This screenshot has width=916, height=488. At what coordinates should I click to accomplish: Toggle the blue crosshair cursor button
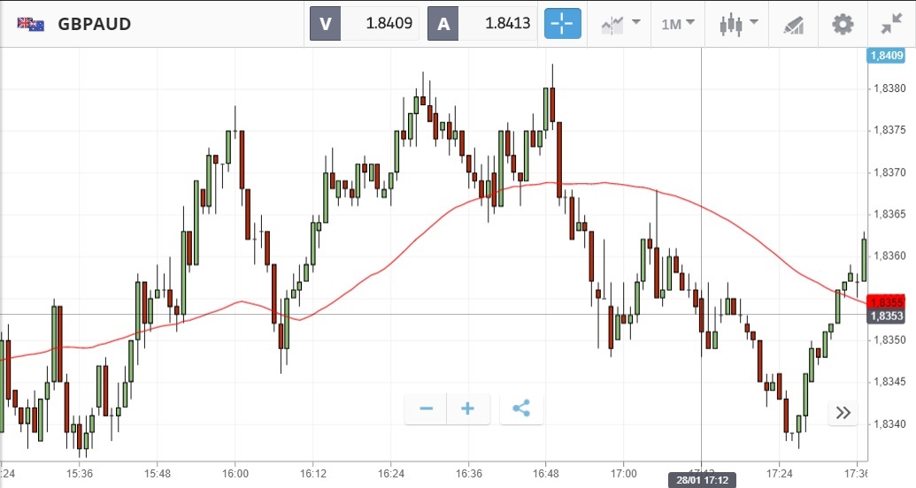tap(563, 24)
